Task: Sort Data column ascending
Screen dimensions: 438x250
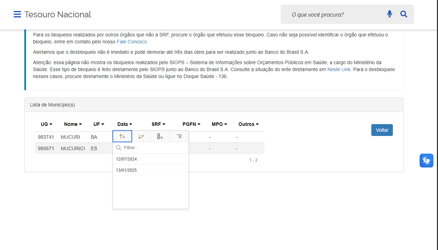Action: [122, 137]
